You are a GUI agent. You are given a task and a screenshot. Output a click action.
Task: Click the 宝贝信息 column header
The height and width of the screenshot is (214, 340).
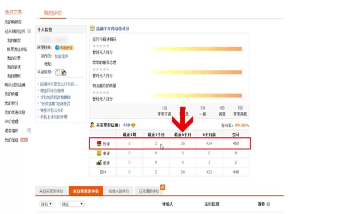pyautogui.click(x=212, y=204)
